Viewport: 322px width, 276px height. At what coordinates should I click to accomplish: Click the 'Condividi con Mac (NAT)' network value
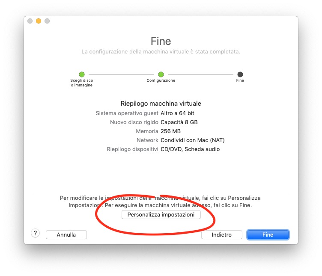[192, 140]
